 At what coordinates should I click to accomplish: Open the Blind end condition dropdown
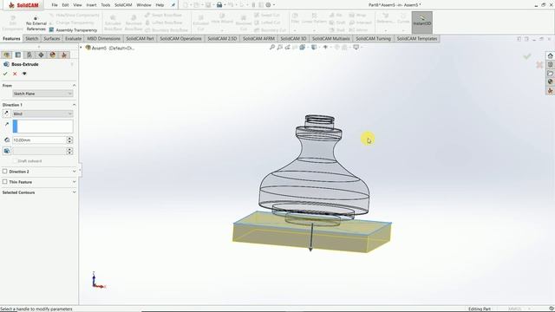42,114
